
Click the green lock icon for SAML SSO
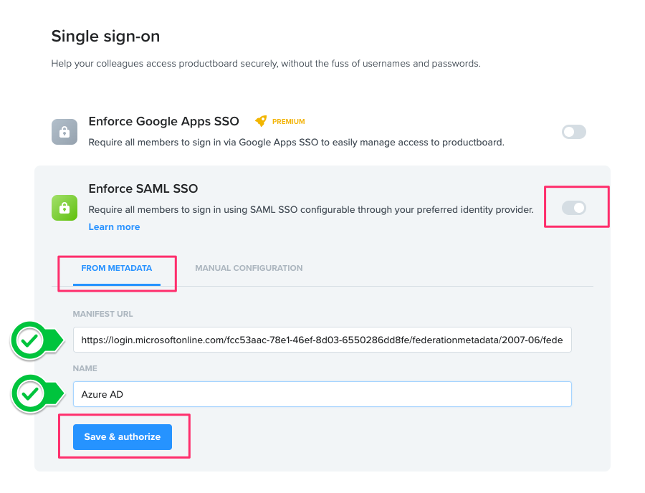click(x=64, y=208)
